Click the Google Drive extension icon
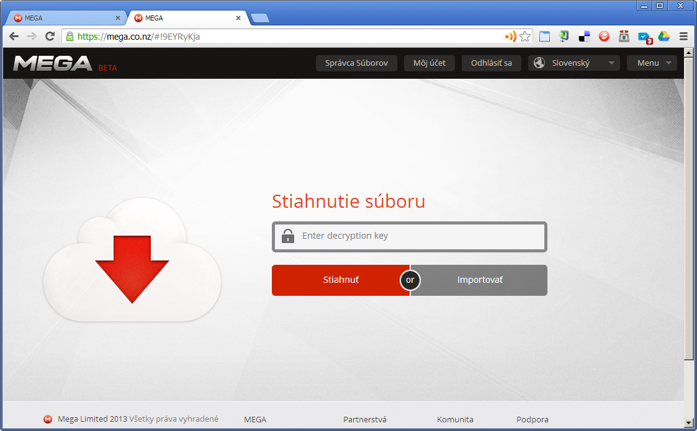Screen dimensions: 697x431 663,37
